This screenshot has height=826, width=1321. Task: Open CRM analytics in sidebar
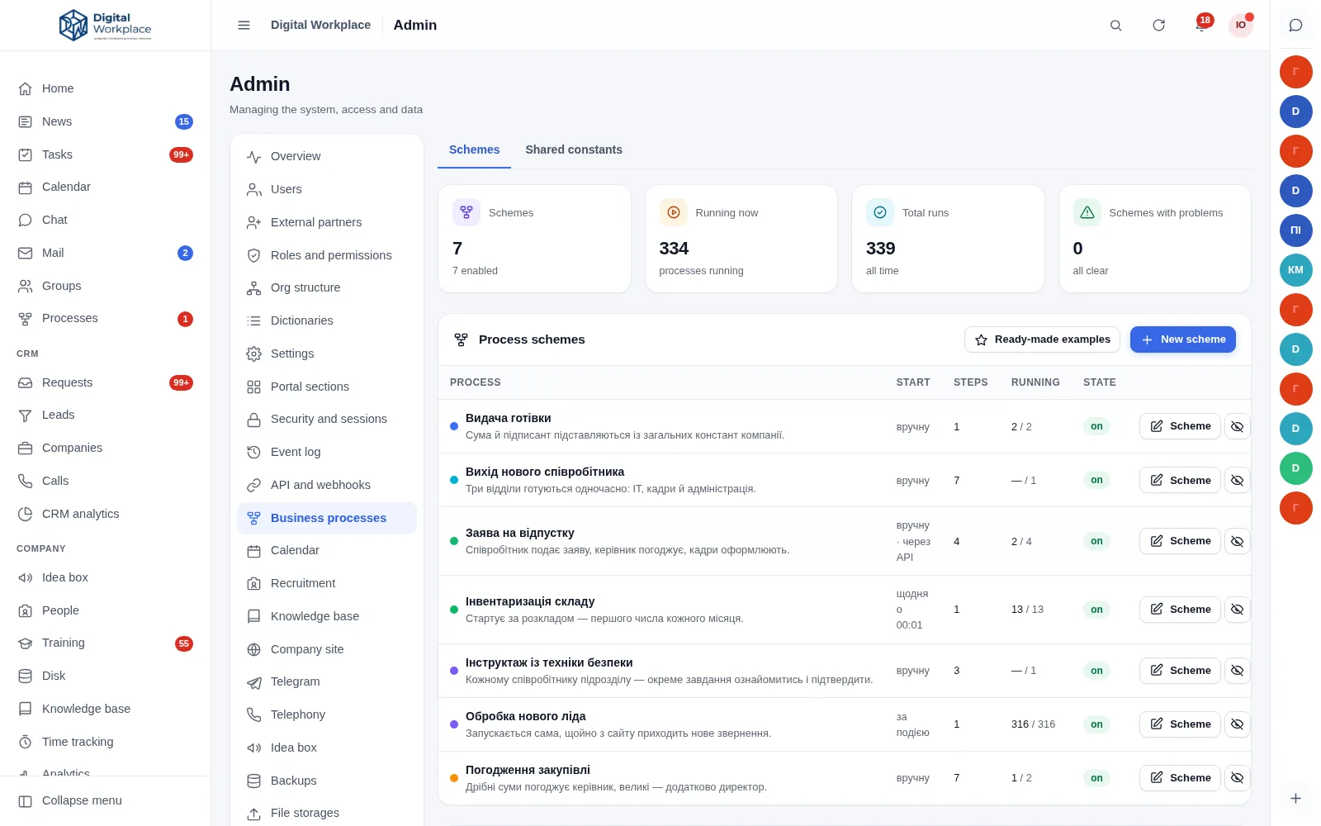click(105, 514)
